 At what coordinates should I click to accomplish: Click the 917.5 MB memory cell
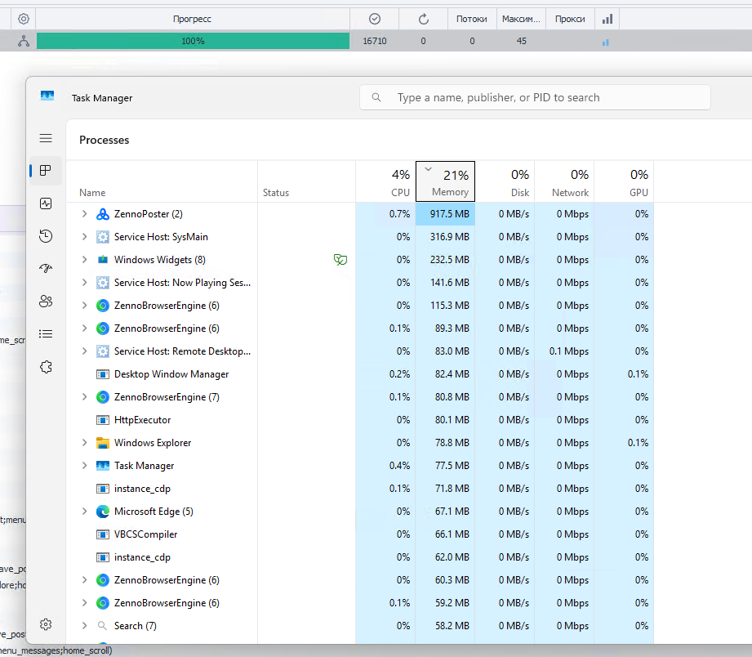445,214
